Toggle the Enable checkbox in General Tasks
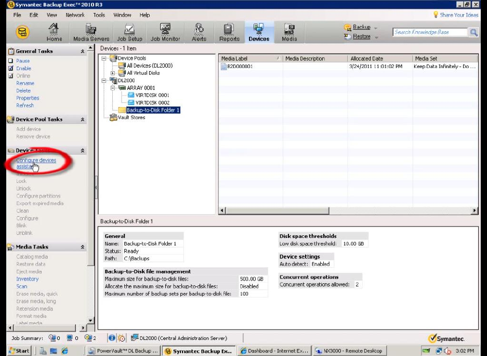This screenshot has width=487, height=356. click(10, 68)
